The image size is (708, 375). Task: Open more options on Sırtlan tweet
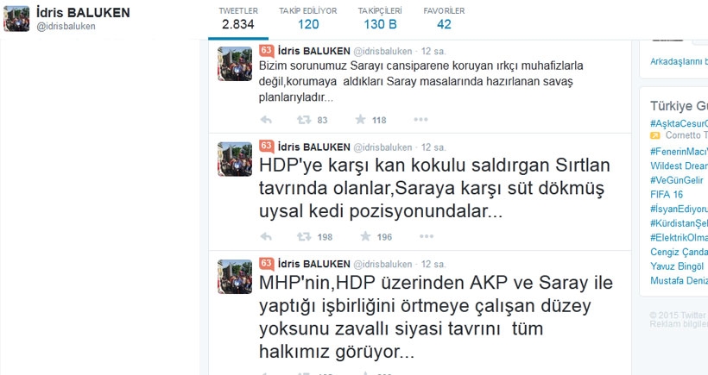click(x=427, y=236)
